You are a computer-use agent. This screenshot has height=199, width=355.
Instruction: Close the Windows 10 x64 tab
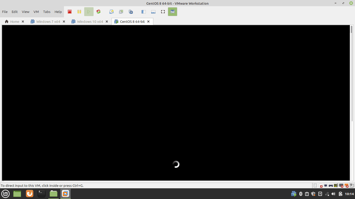coord(107,22)
